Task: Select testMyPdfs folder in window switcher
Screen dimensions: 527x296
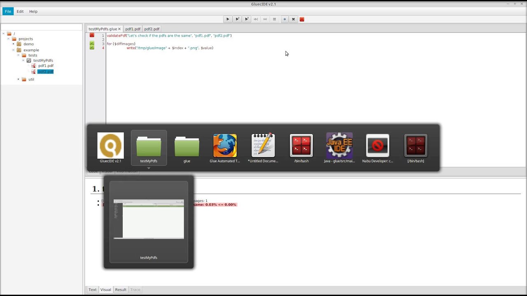Action: 149,148
